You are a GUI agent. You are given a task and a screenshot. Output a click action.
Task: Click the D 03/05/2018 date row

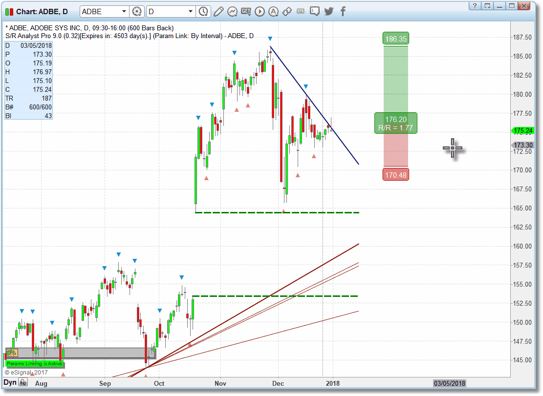(28, 45)
